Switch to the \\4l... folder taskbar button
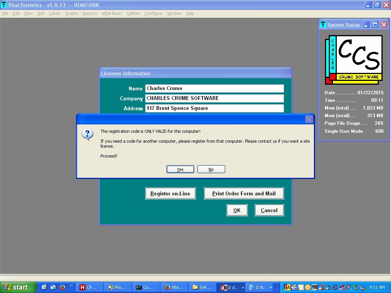The image size is (391, 293). click(x=203, y=287)
